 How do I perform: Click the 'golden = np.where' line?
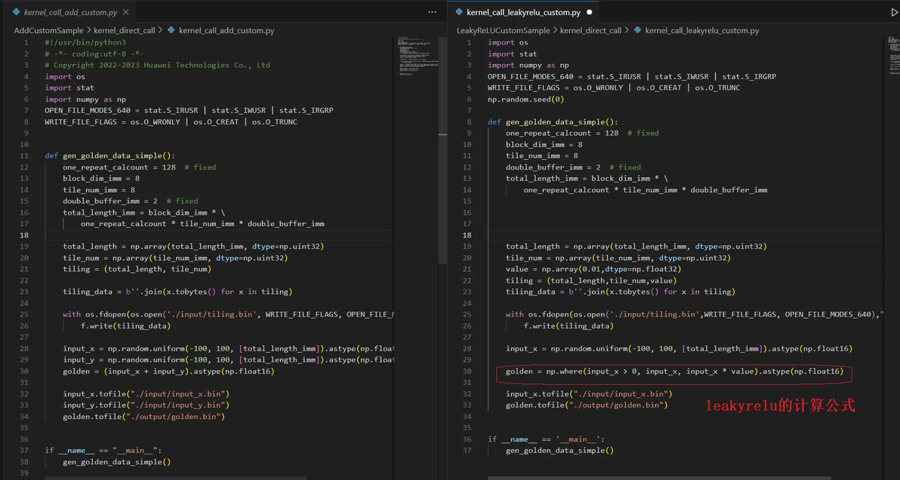click(x=674, y=371)
